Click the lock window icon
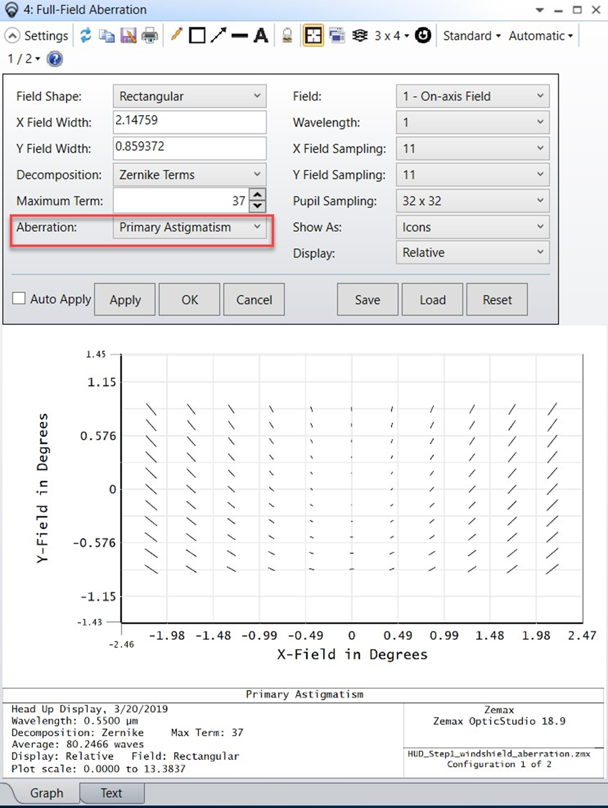The image size is (608, 808). point(287,35)
